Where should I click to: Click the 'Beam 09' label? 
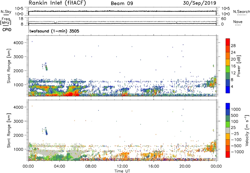tap(122, 3)
